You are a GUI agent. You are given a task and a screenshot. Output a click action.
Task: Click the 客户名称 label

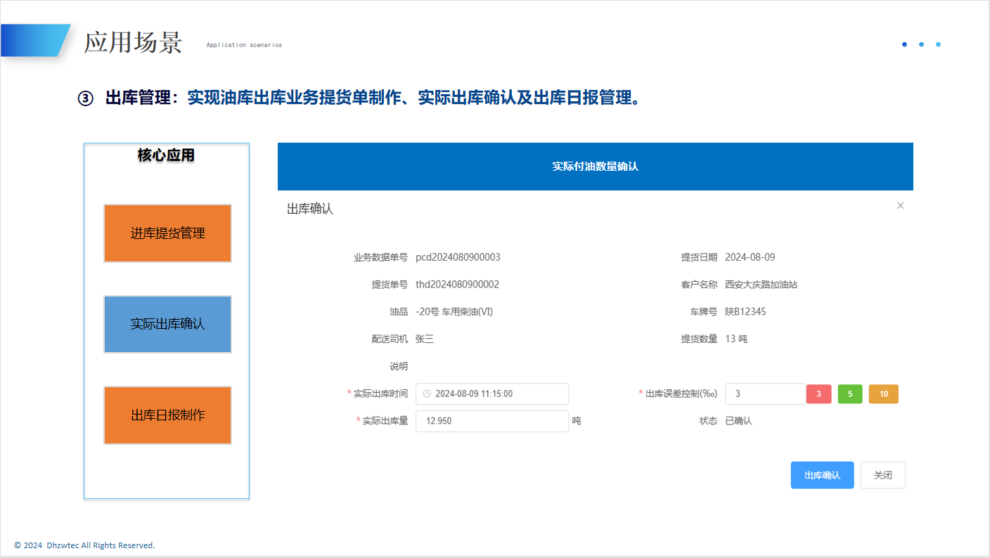(699, 285)
